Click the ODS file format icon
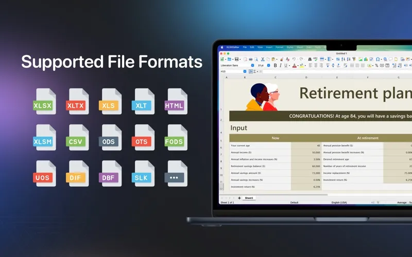This screenshot has width=412, height=257. point(110,137)
